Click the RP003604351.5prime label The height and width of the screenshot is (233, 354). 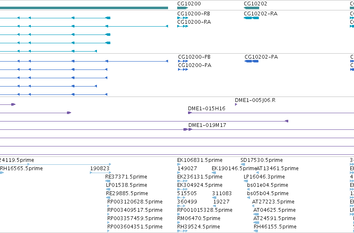coord(135,227)
